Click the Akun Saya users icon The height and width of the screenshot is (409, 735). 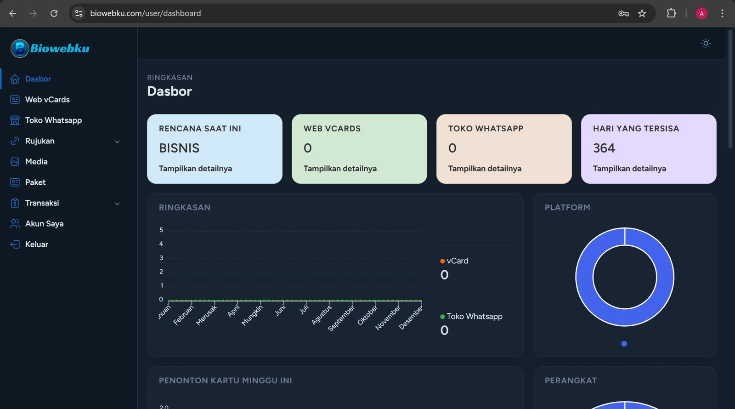coord(15,224)
